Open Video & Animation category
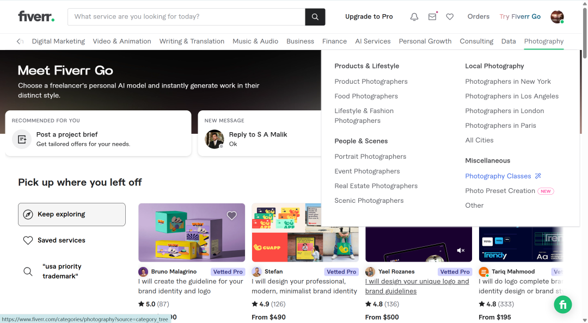This screenshot has height=323, width=588. (122, 41)
